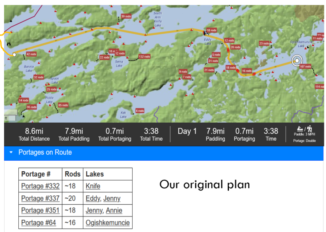This screenshot has height=232, width=326.
Task: Click the route start circle marker
Action: (x=14, y=55)
